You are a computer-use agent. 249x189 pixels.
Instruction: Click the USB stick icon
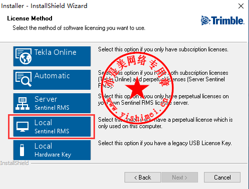click(22, 150)
